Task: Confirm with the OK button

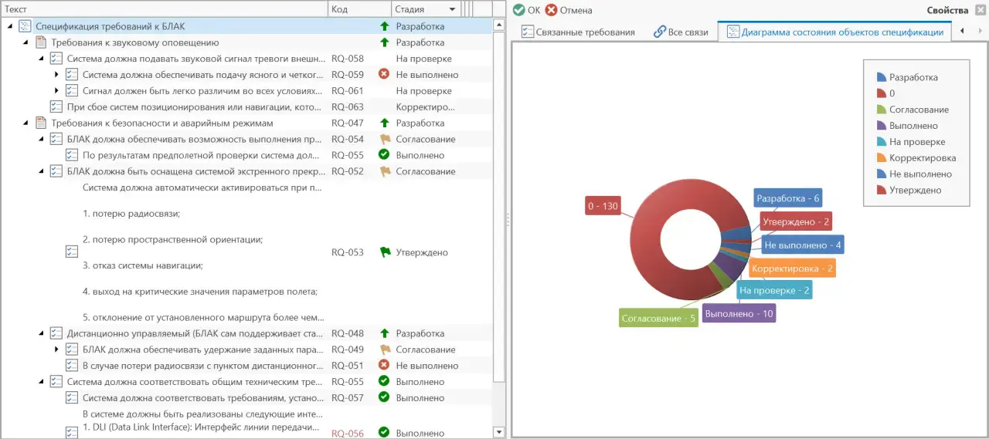Action: (527, 10)
